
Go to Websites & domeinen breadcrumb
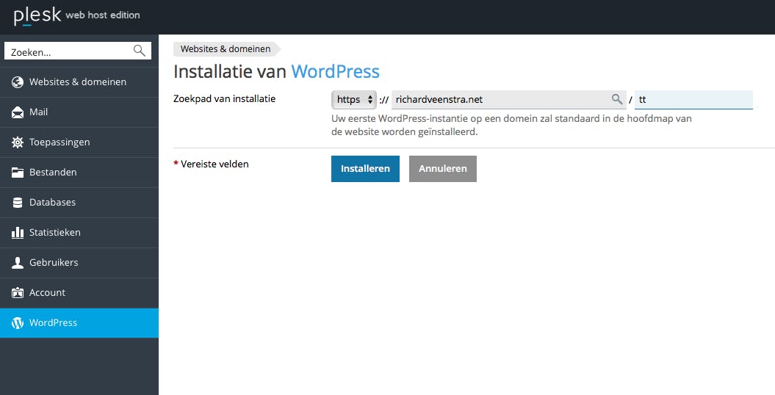(x=226, y=49)
